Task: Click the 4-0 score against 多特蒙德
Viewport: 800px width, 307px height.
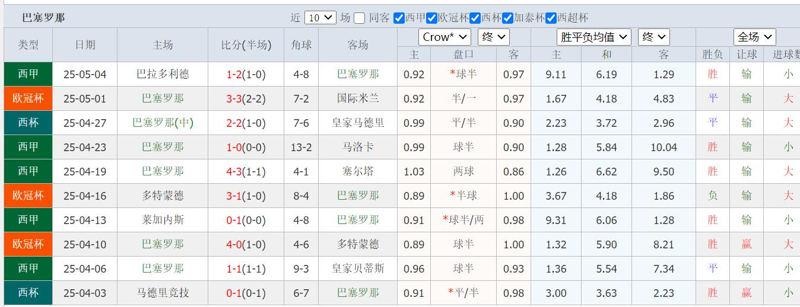Action: tap(236, 245)
